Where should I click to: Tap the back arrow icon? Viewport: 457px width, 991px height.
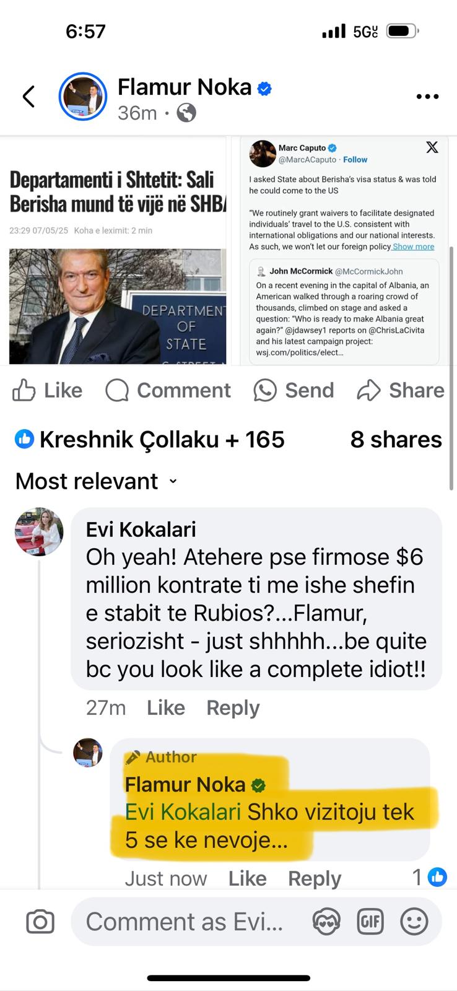28,97
